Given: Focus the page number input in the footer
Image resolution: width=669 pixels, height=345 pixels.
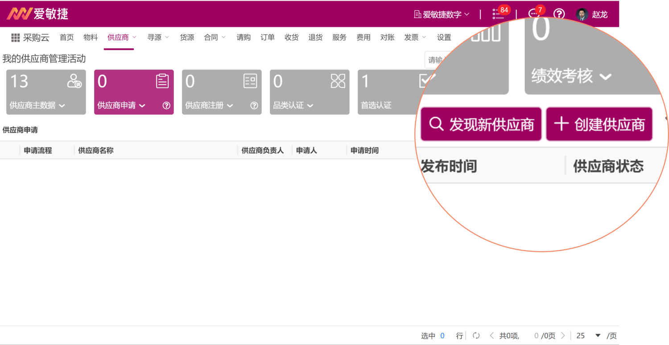Looking at the screenshot, I should coord(536,336).
